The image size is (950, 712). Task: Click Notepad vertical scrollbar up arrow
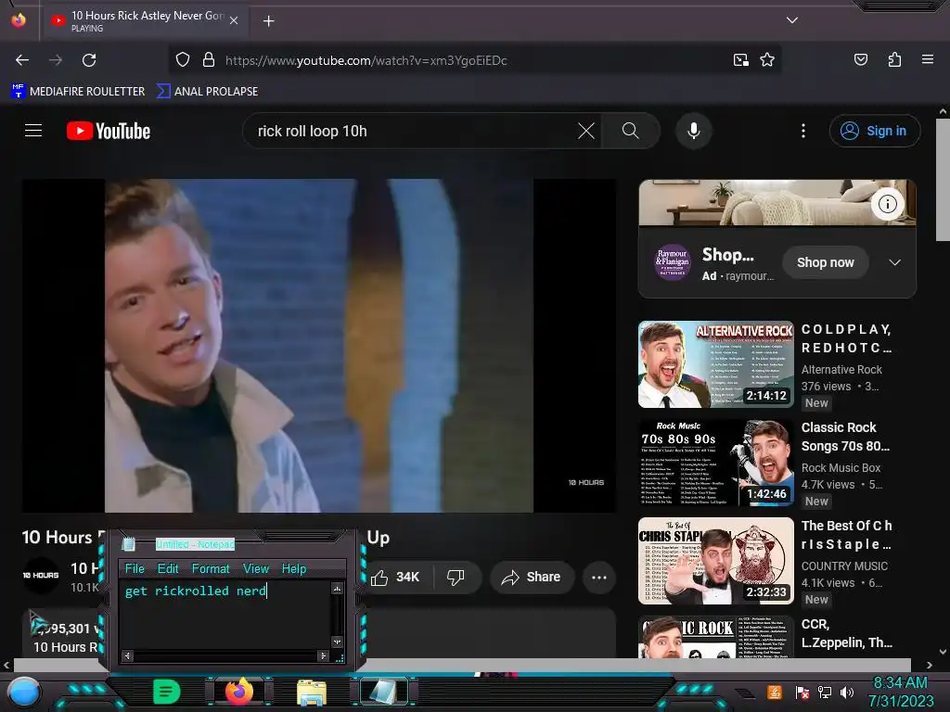pos(338,589)
